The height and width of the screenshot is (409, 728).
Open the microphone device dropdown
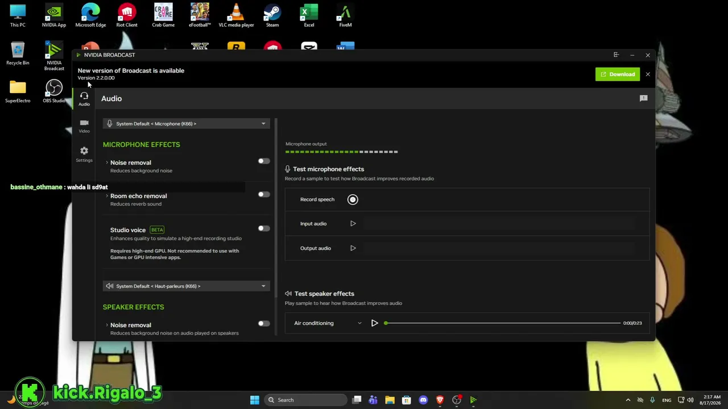pyautogui.click(x=187, y=123)
